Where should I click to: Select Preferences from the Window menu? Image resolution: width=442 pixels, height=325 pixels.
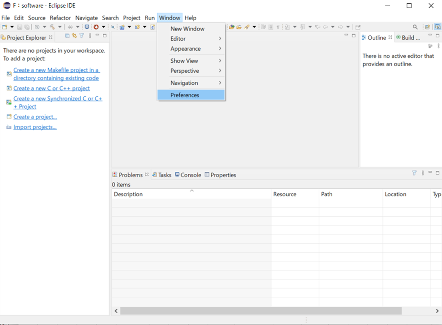(185, 95)
